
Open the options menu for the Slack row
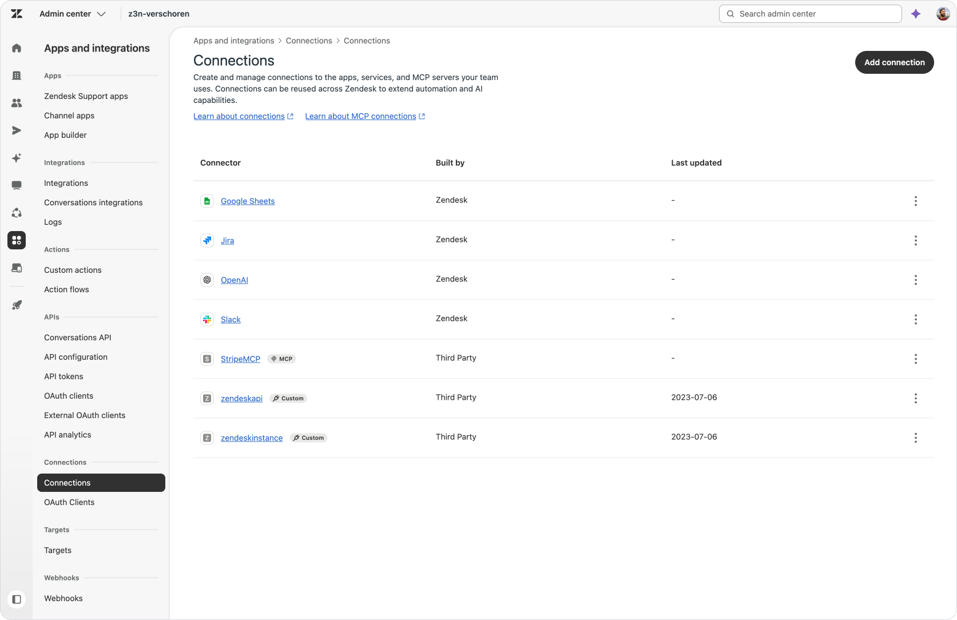point(915,319)
